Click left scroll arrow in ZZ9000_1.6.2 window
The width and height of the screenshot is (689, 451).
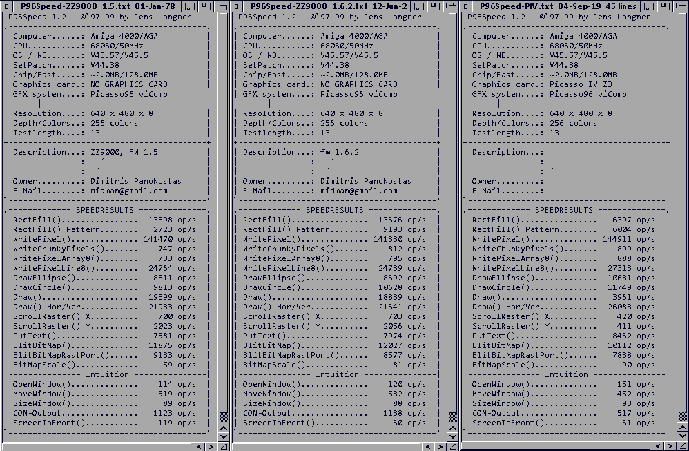point(428,446)
